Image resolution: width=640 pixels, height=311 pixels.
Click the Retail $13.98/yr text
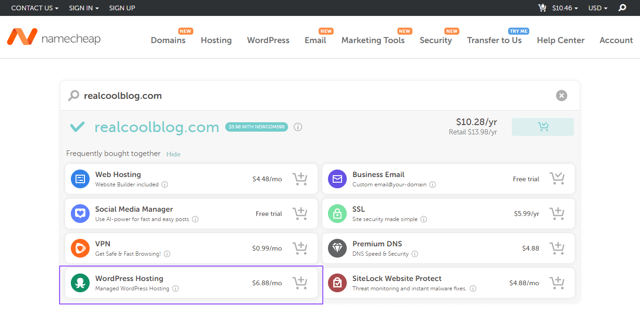[473, 132]
